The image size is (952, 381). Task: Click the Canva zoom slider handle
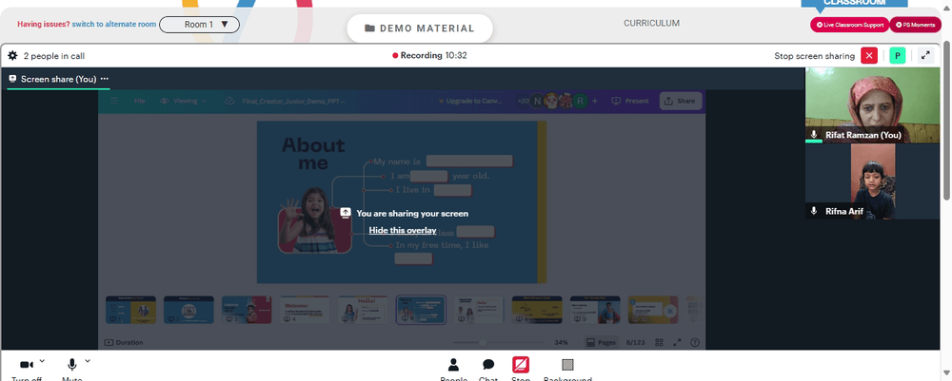tap(483, 342)
